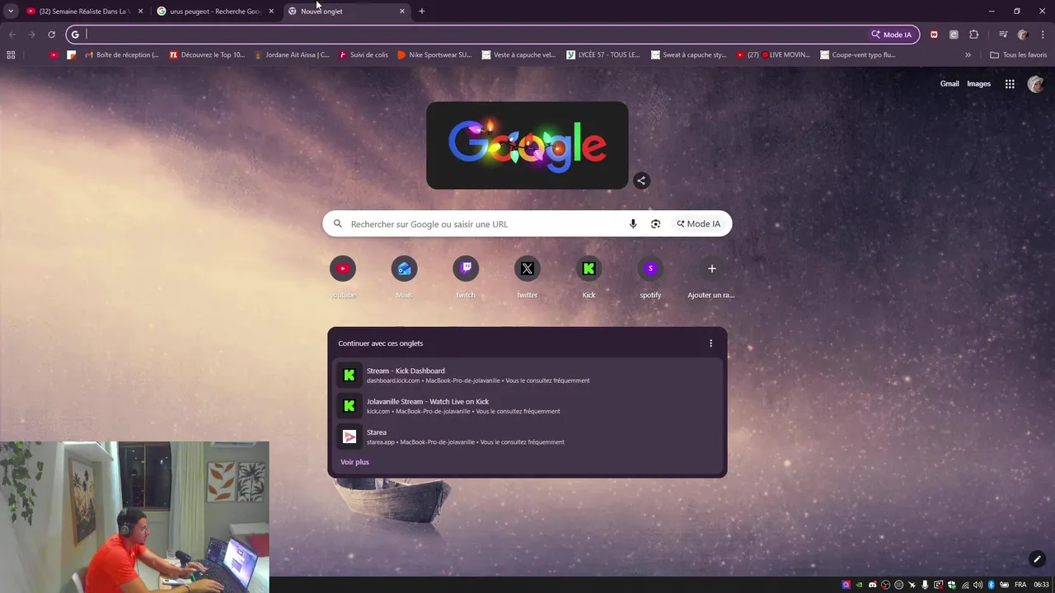Open Veste à capuche bookmark
This screenshot has width=1055, height=593.
(519, 55)
